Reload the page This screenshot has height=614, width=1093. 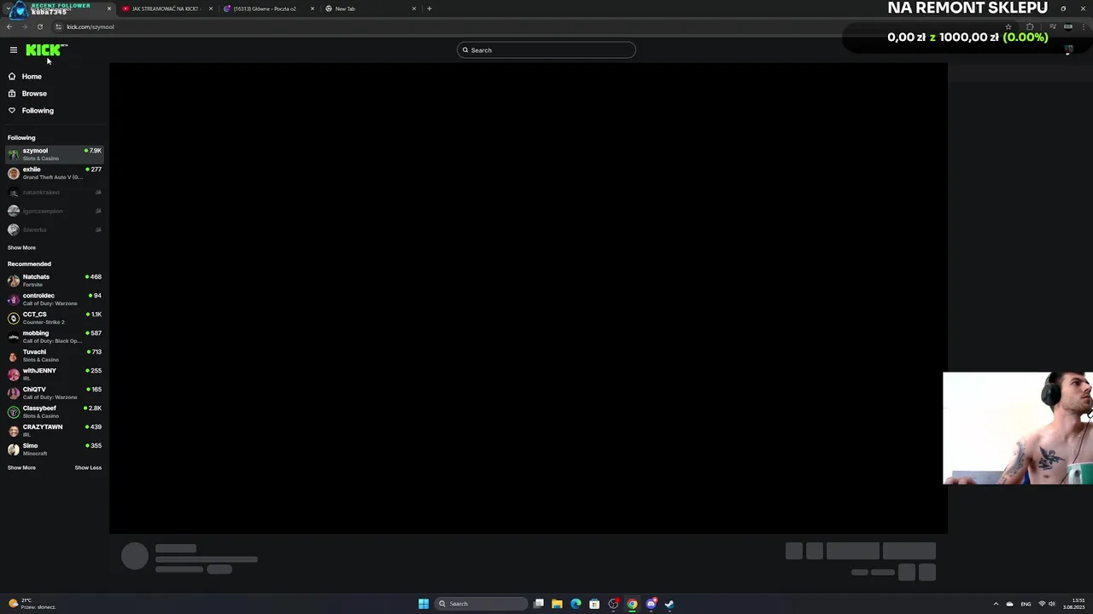pyautogui.click(x=39, y=26)
